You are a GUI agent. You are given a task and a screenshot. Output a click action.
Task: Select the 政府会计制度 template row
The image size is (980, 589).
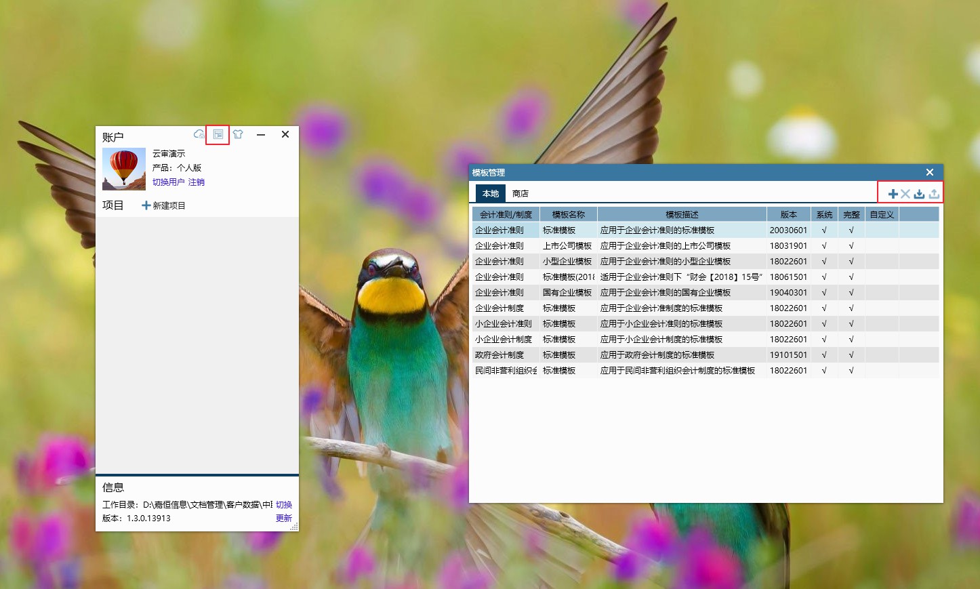[x=499, y=355]
